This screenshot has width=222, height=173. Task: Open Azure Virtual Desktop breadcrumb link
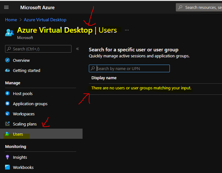(45, 20)
